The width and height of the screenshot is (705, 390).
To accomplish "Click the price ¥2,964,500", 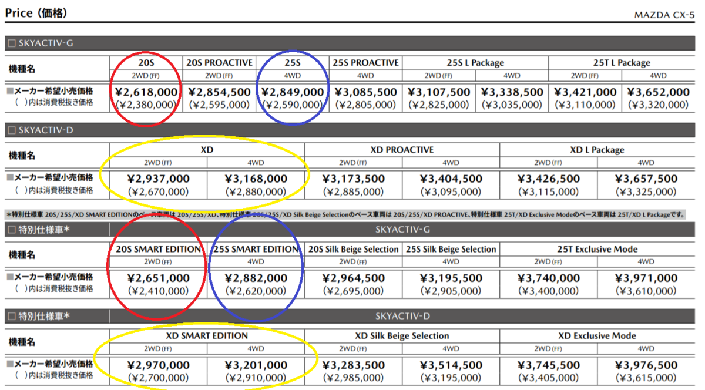I will point(353,278).
